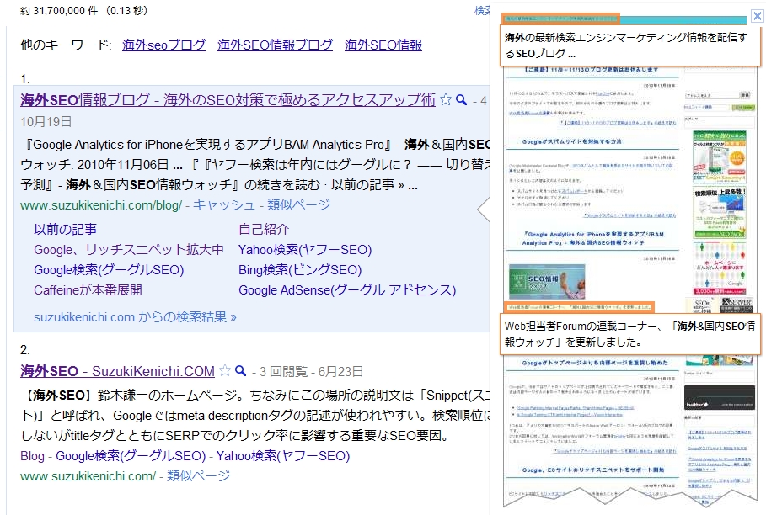Open sitelink 自己紹介
Screen dimensions: 766x515
[264, 229]
